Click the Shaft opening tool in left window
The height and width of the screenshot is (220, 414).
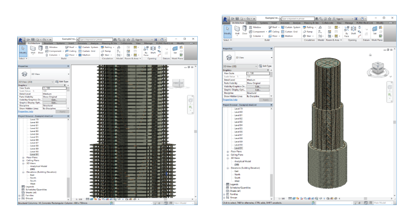tap(153, 50)
